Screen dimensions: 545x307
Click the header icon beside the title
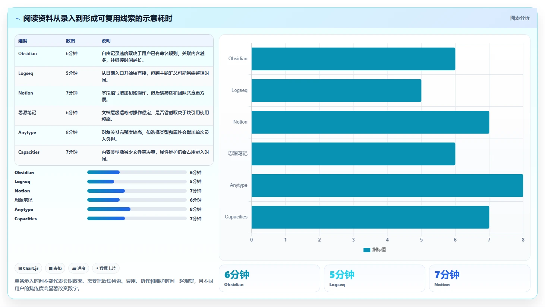point(18,19)
